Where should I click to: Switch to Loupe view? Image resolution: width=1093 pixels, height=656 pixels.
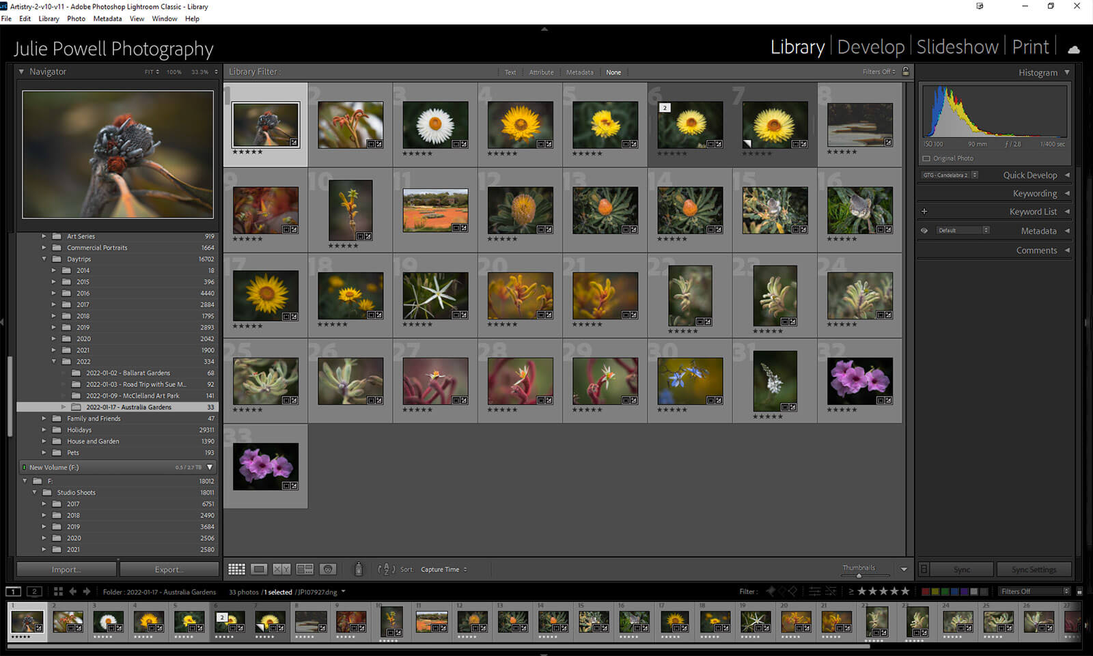259,569
